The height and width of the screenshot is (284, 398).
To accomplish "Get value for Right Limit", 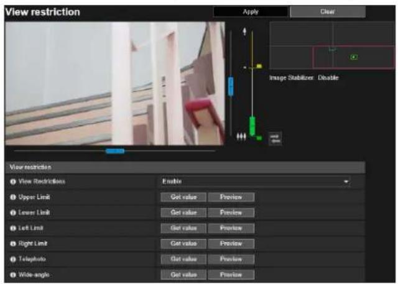I will tap(183, 244).
